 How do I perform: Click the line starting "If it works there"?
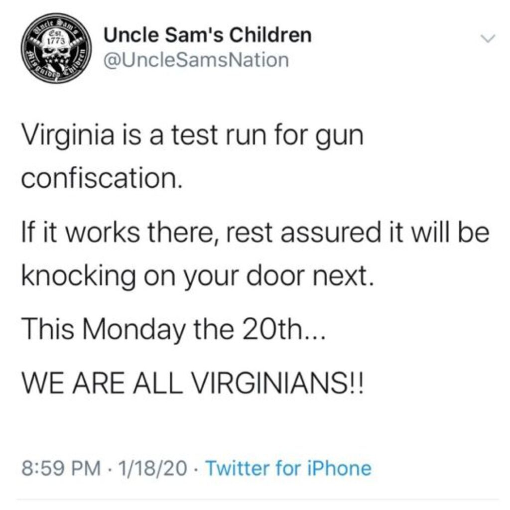255,234
